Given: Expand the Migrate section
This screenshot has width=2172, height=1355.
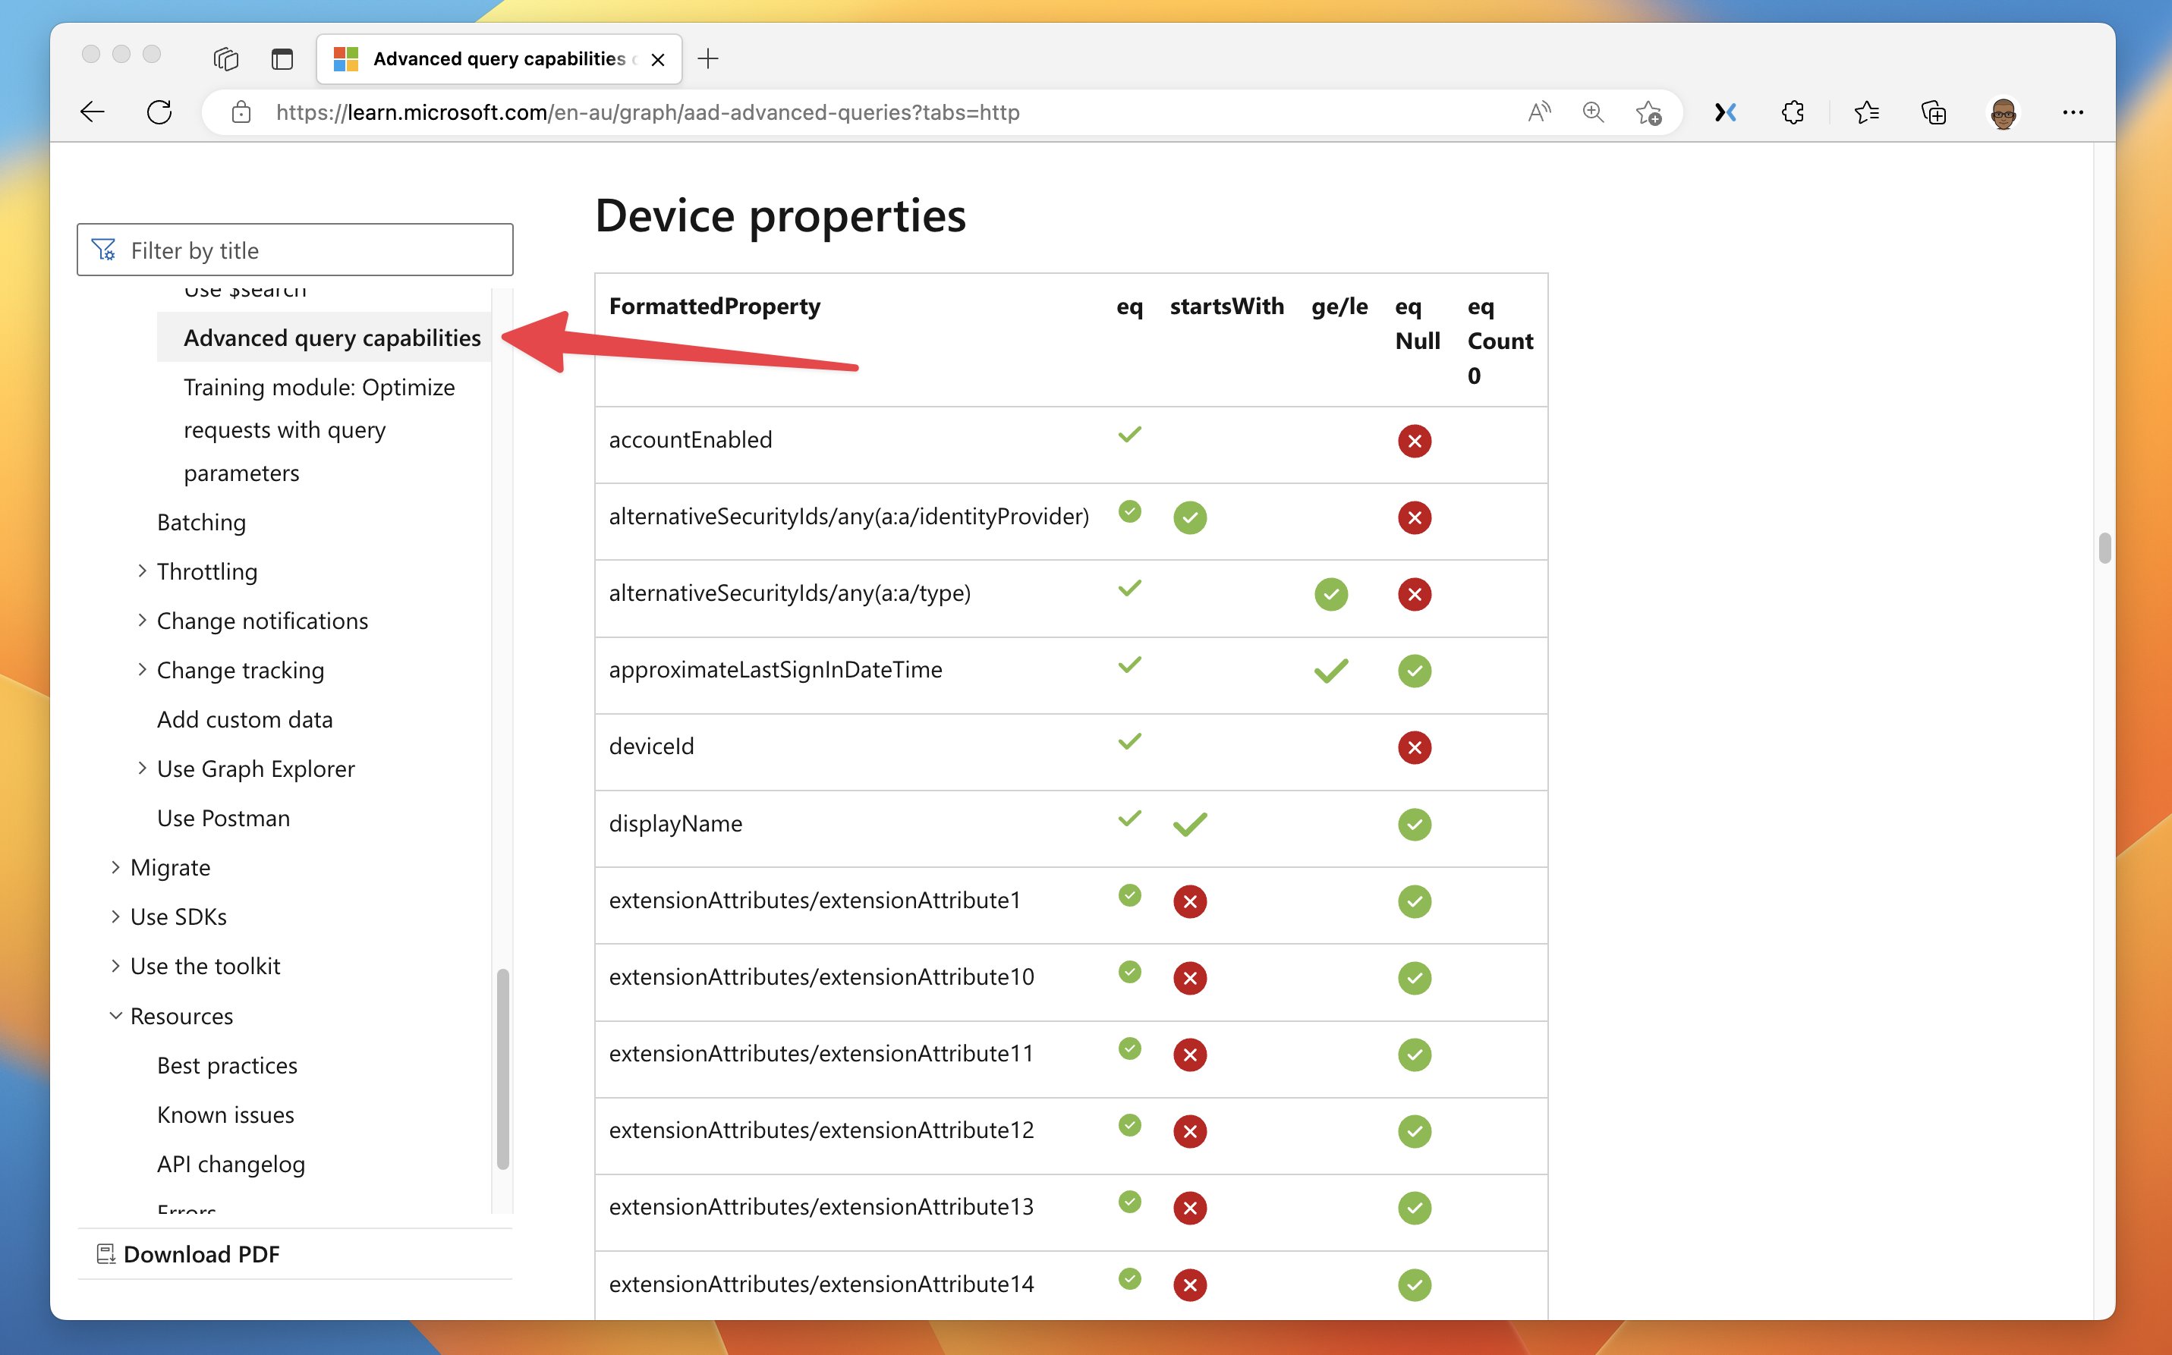Looking at the screenshot, I should coord(115,866).
